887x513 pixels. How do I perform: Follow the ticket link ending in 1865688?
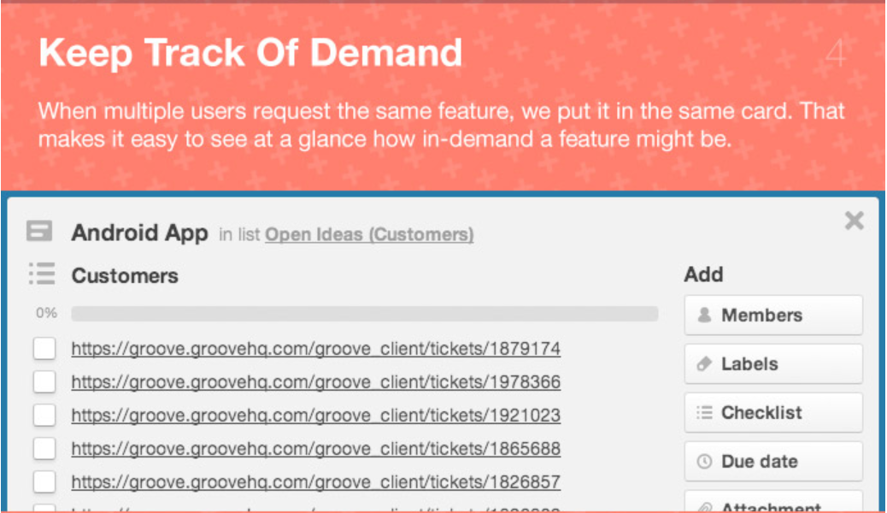click(315, 449)
